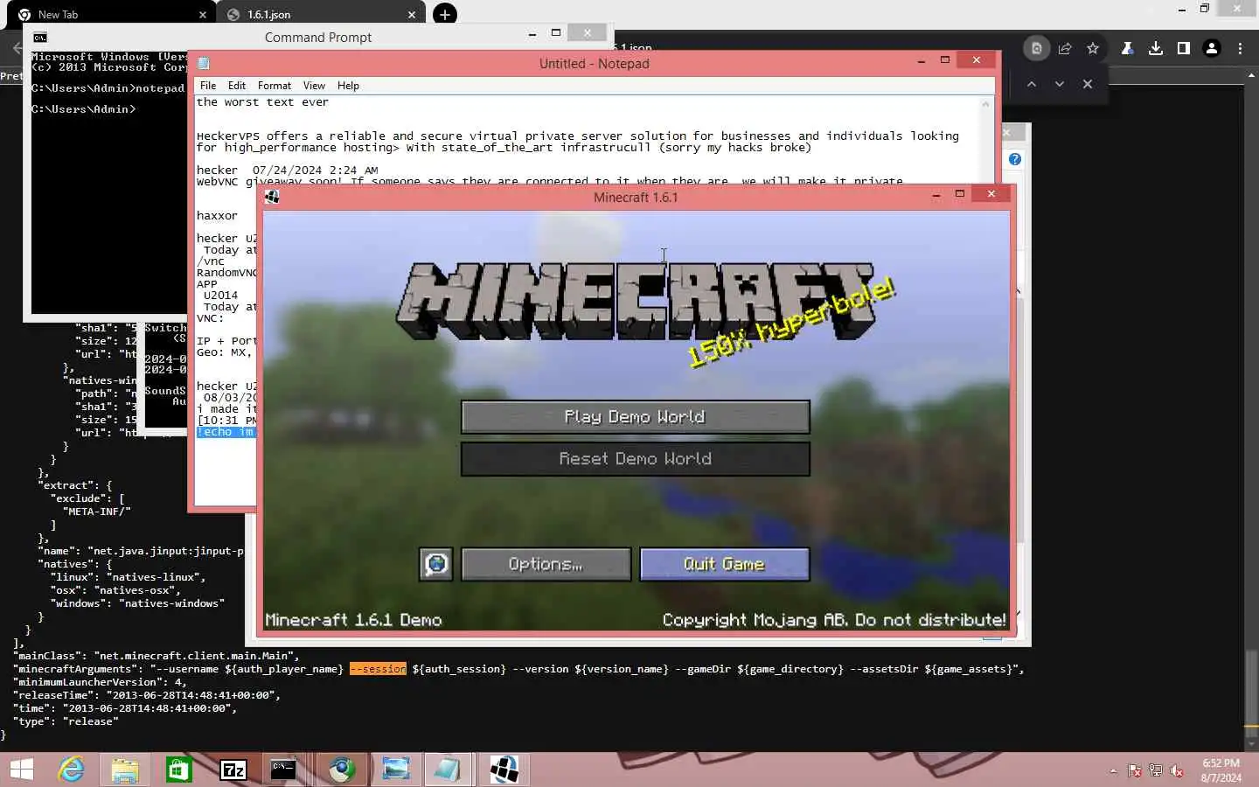
Task: Click 'Minecraft 1.6.1 Demo' version text
Action: [x=353, y=620]
